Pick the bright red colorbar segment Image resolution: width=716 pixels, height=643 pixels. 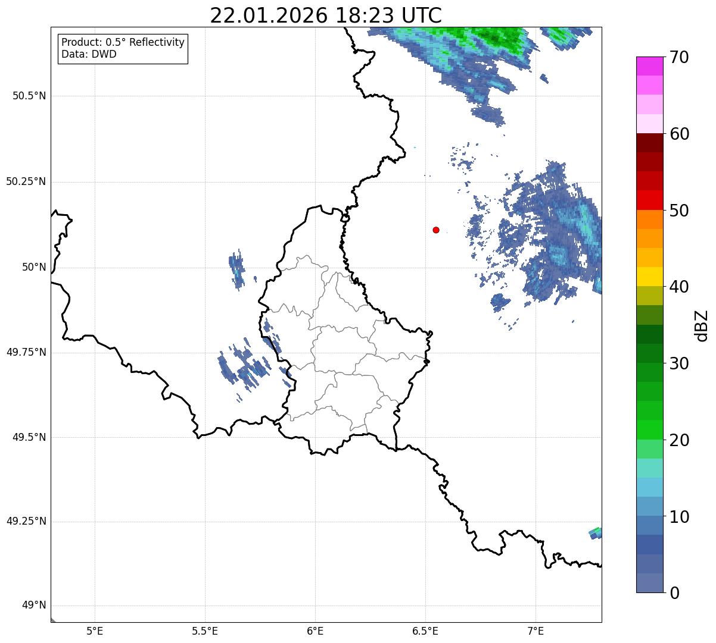pyautogui.click(x=650, y=200)
